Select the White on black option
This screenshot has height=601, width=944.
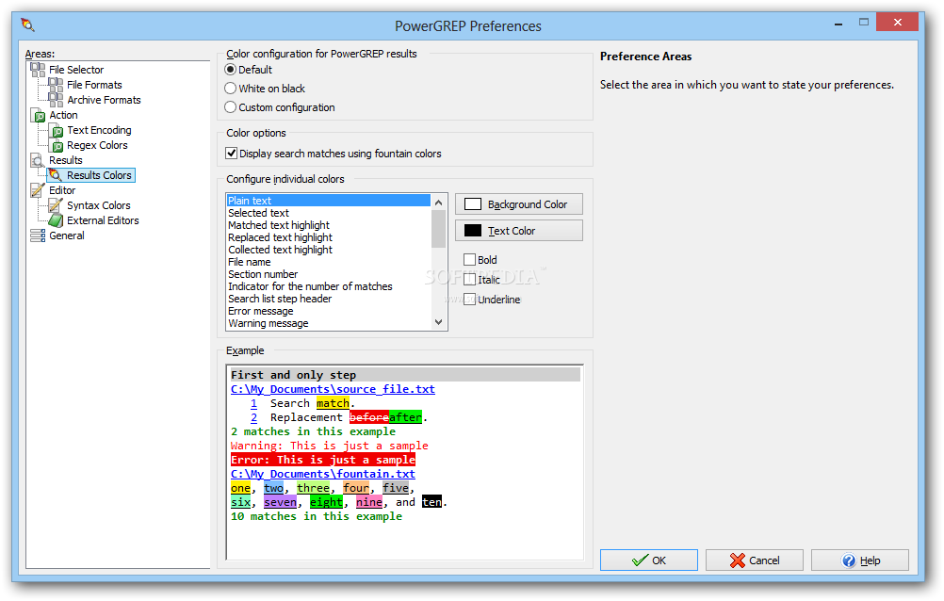231,89
